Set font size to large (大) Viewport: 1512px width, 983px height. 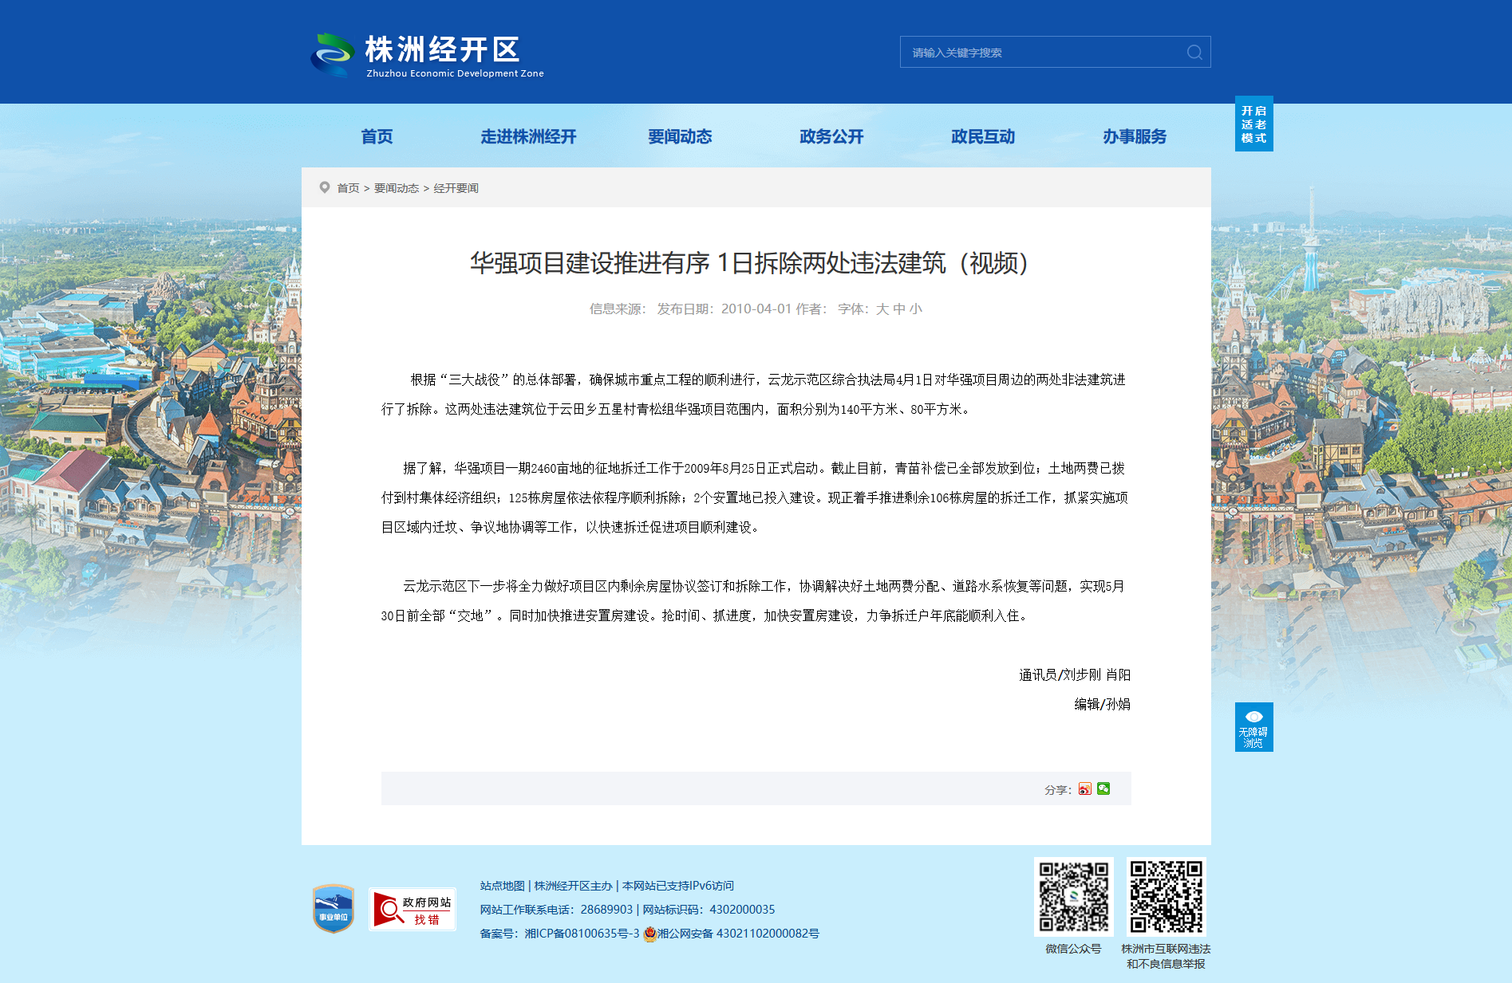click(882, 309)
